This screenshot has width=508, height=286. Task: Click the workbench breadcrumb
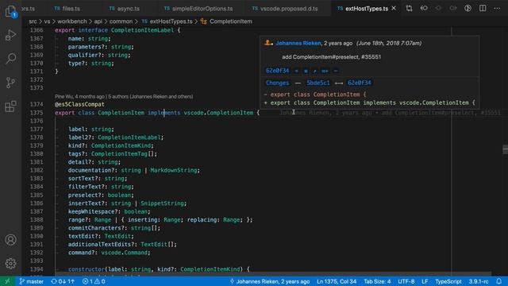[72, 21]
